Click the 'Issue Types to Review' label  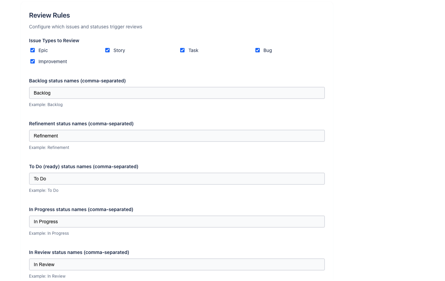click(x=54, y=41)
